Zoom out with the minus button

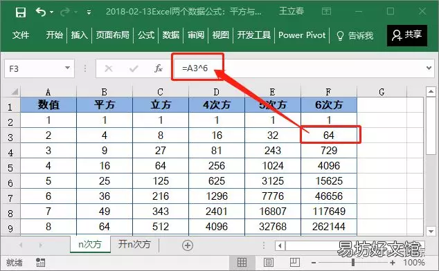pyautogui.click(x=314, y=263)
